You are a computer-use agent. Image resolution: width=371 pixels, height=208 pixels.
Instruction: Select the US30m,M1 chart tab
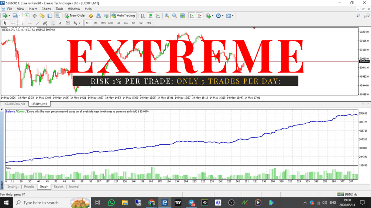tap(39, 104)
